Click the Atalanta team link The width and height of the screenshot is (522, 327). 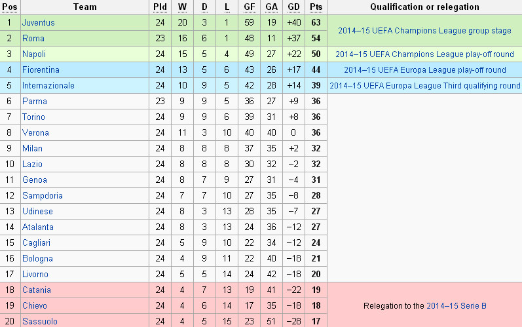(x=38, y=227)
